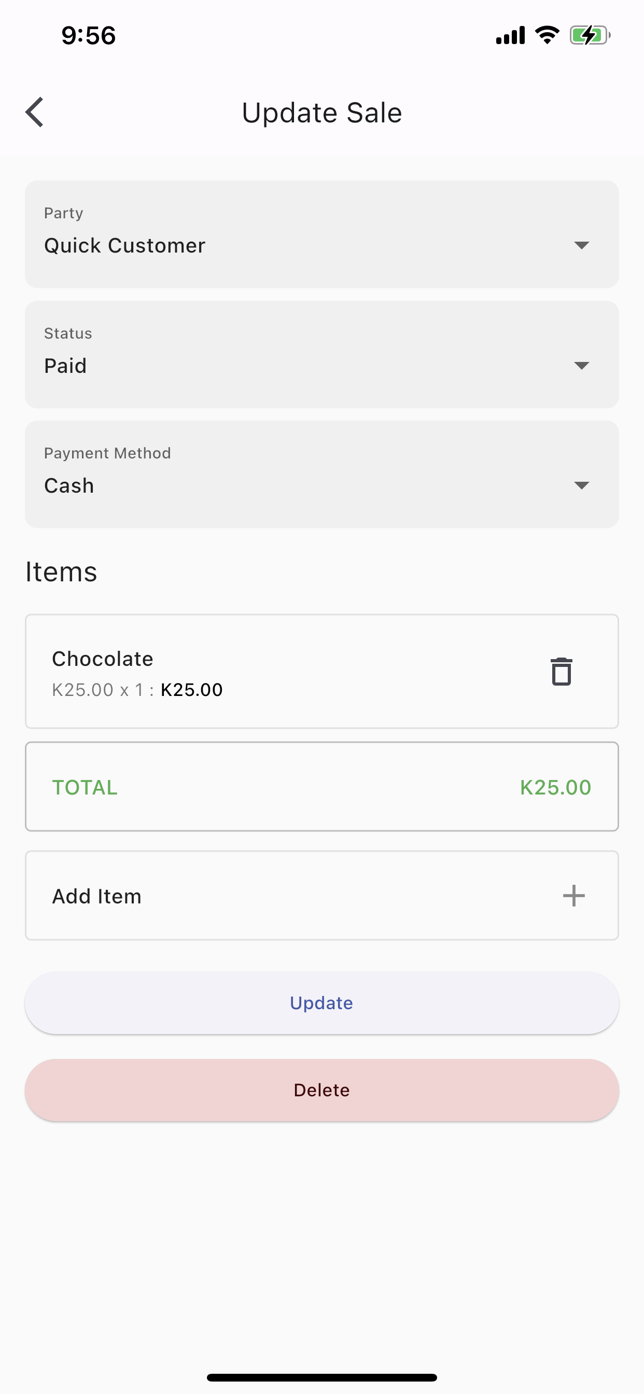Open the Party dropdown arrow
The image size is (644, 1394).
click(x=581, y=245)
